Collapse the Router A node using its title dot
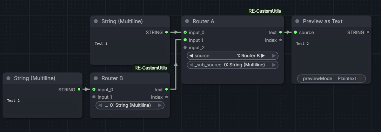 pyautogui.click(x=187, y=21)
